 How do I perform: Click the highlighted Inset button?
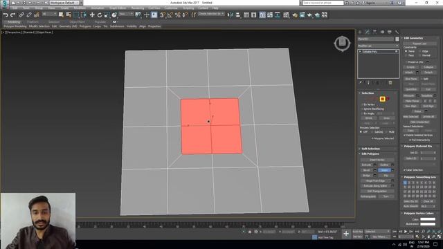(384, 170)
